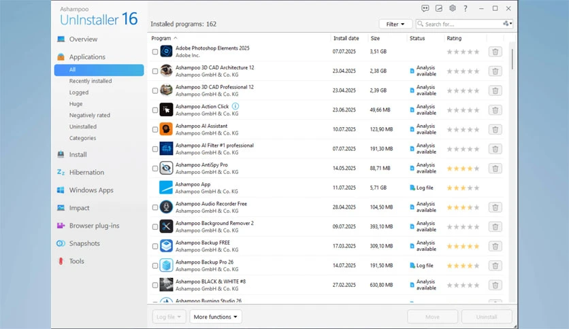This screenshot has height=329, width=569.
Task: Click Log file icon for Ashampoo Backup Pro 26
Action: click(x=412, y=266)
